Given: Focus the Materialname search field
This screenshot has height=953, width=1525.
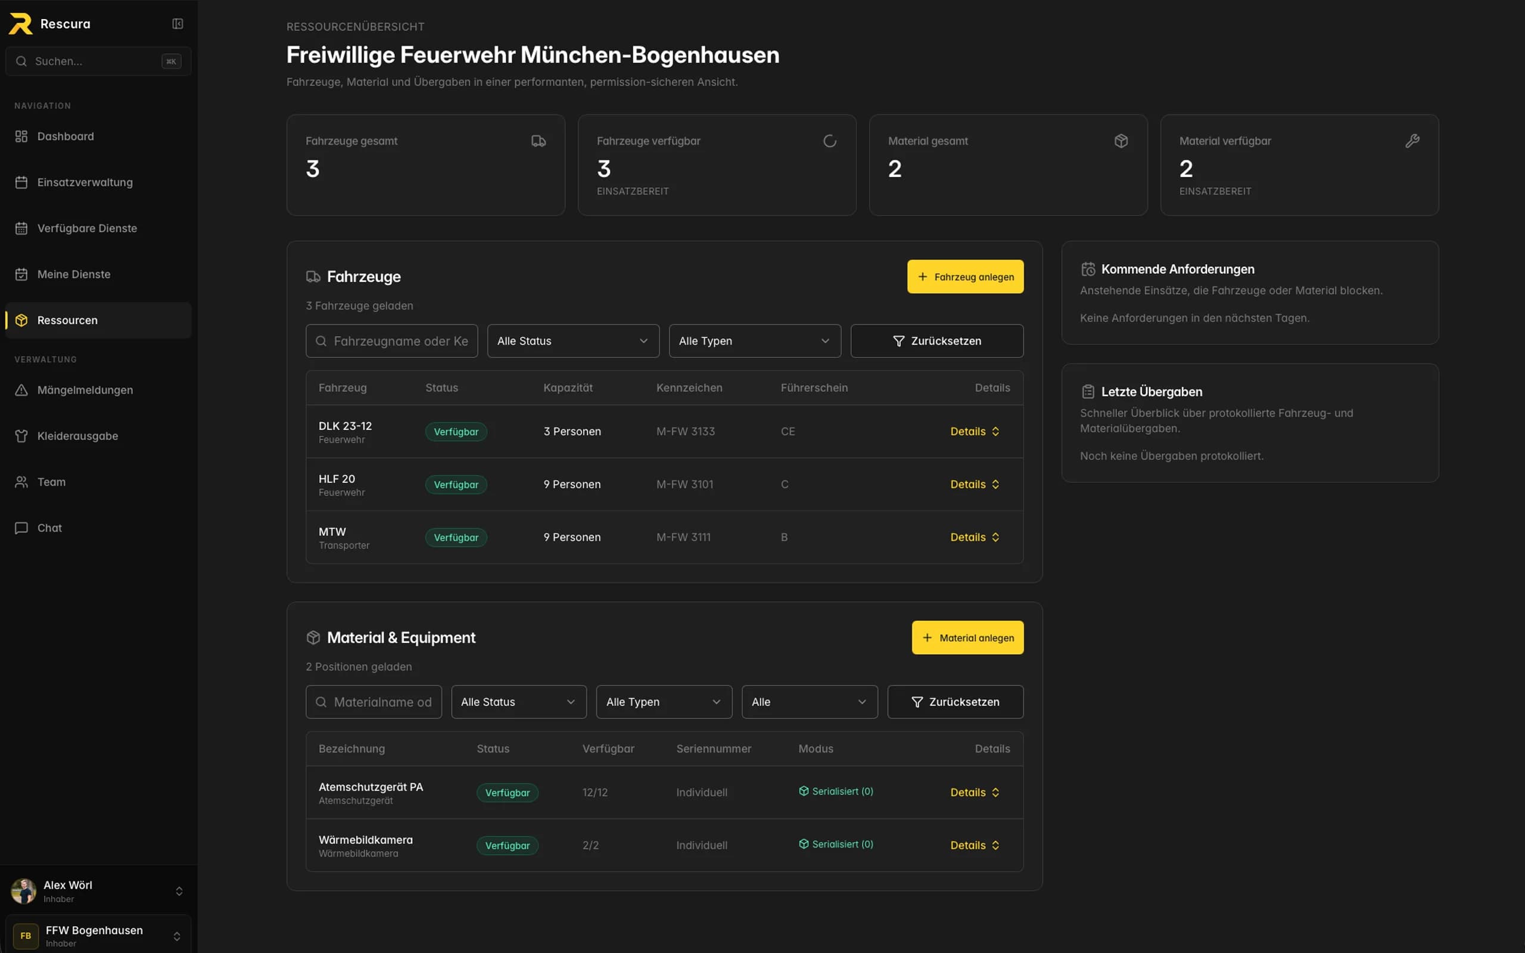Looking at the screenshot, I should 374,702.
